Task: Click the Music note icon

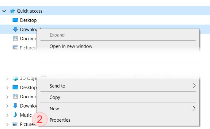Action: (15, 115)
